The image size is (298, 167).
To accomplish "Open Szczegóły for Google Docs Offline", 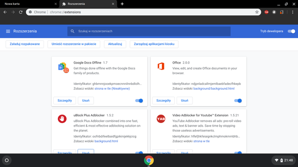I will click(64, 100).
